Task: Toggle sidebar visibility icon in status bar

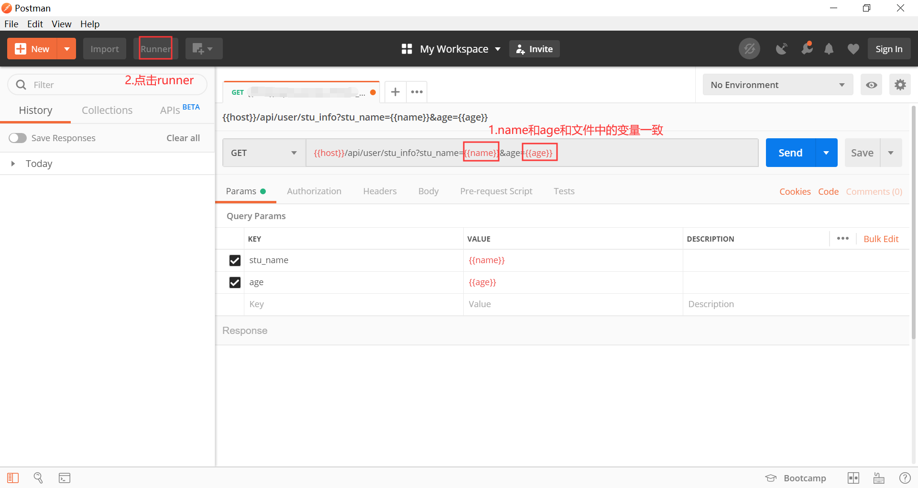Action: 13,478
